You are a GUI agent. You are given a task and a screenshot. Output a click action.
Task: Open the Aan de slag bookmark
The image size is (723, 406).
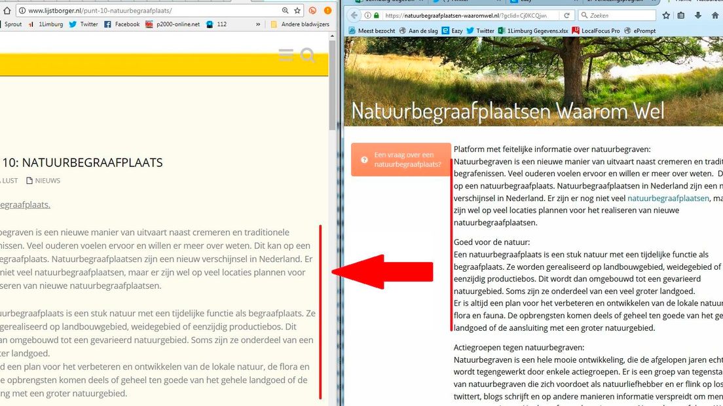[418, 30]
